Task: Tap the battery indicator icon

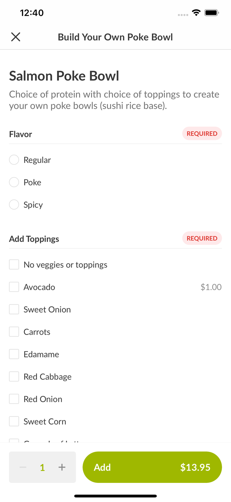Action: pos(211,12)
